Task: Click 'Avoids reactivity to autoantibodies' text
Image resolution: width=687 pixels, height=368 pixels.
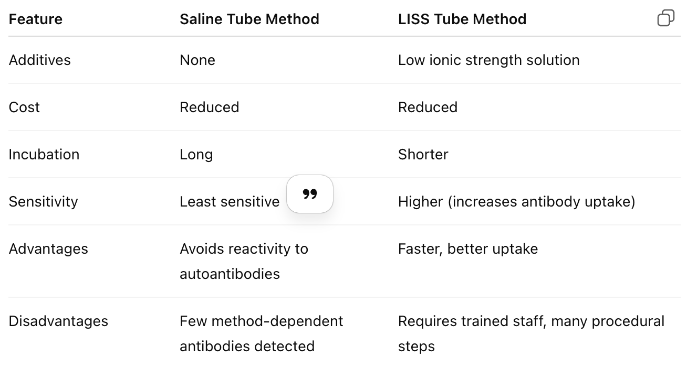Action: pyautogui.click(x=244, y=261)
